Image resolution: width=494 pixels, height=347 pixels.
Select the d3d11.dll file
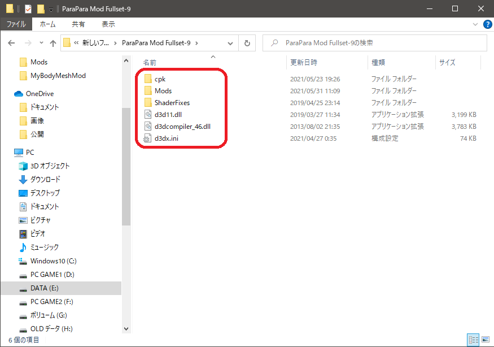168,115
